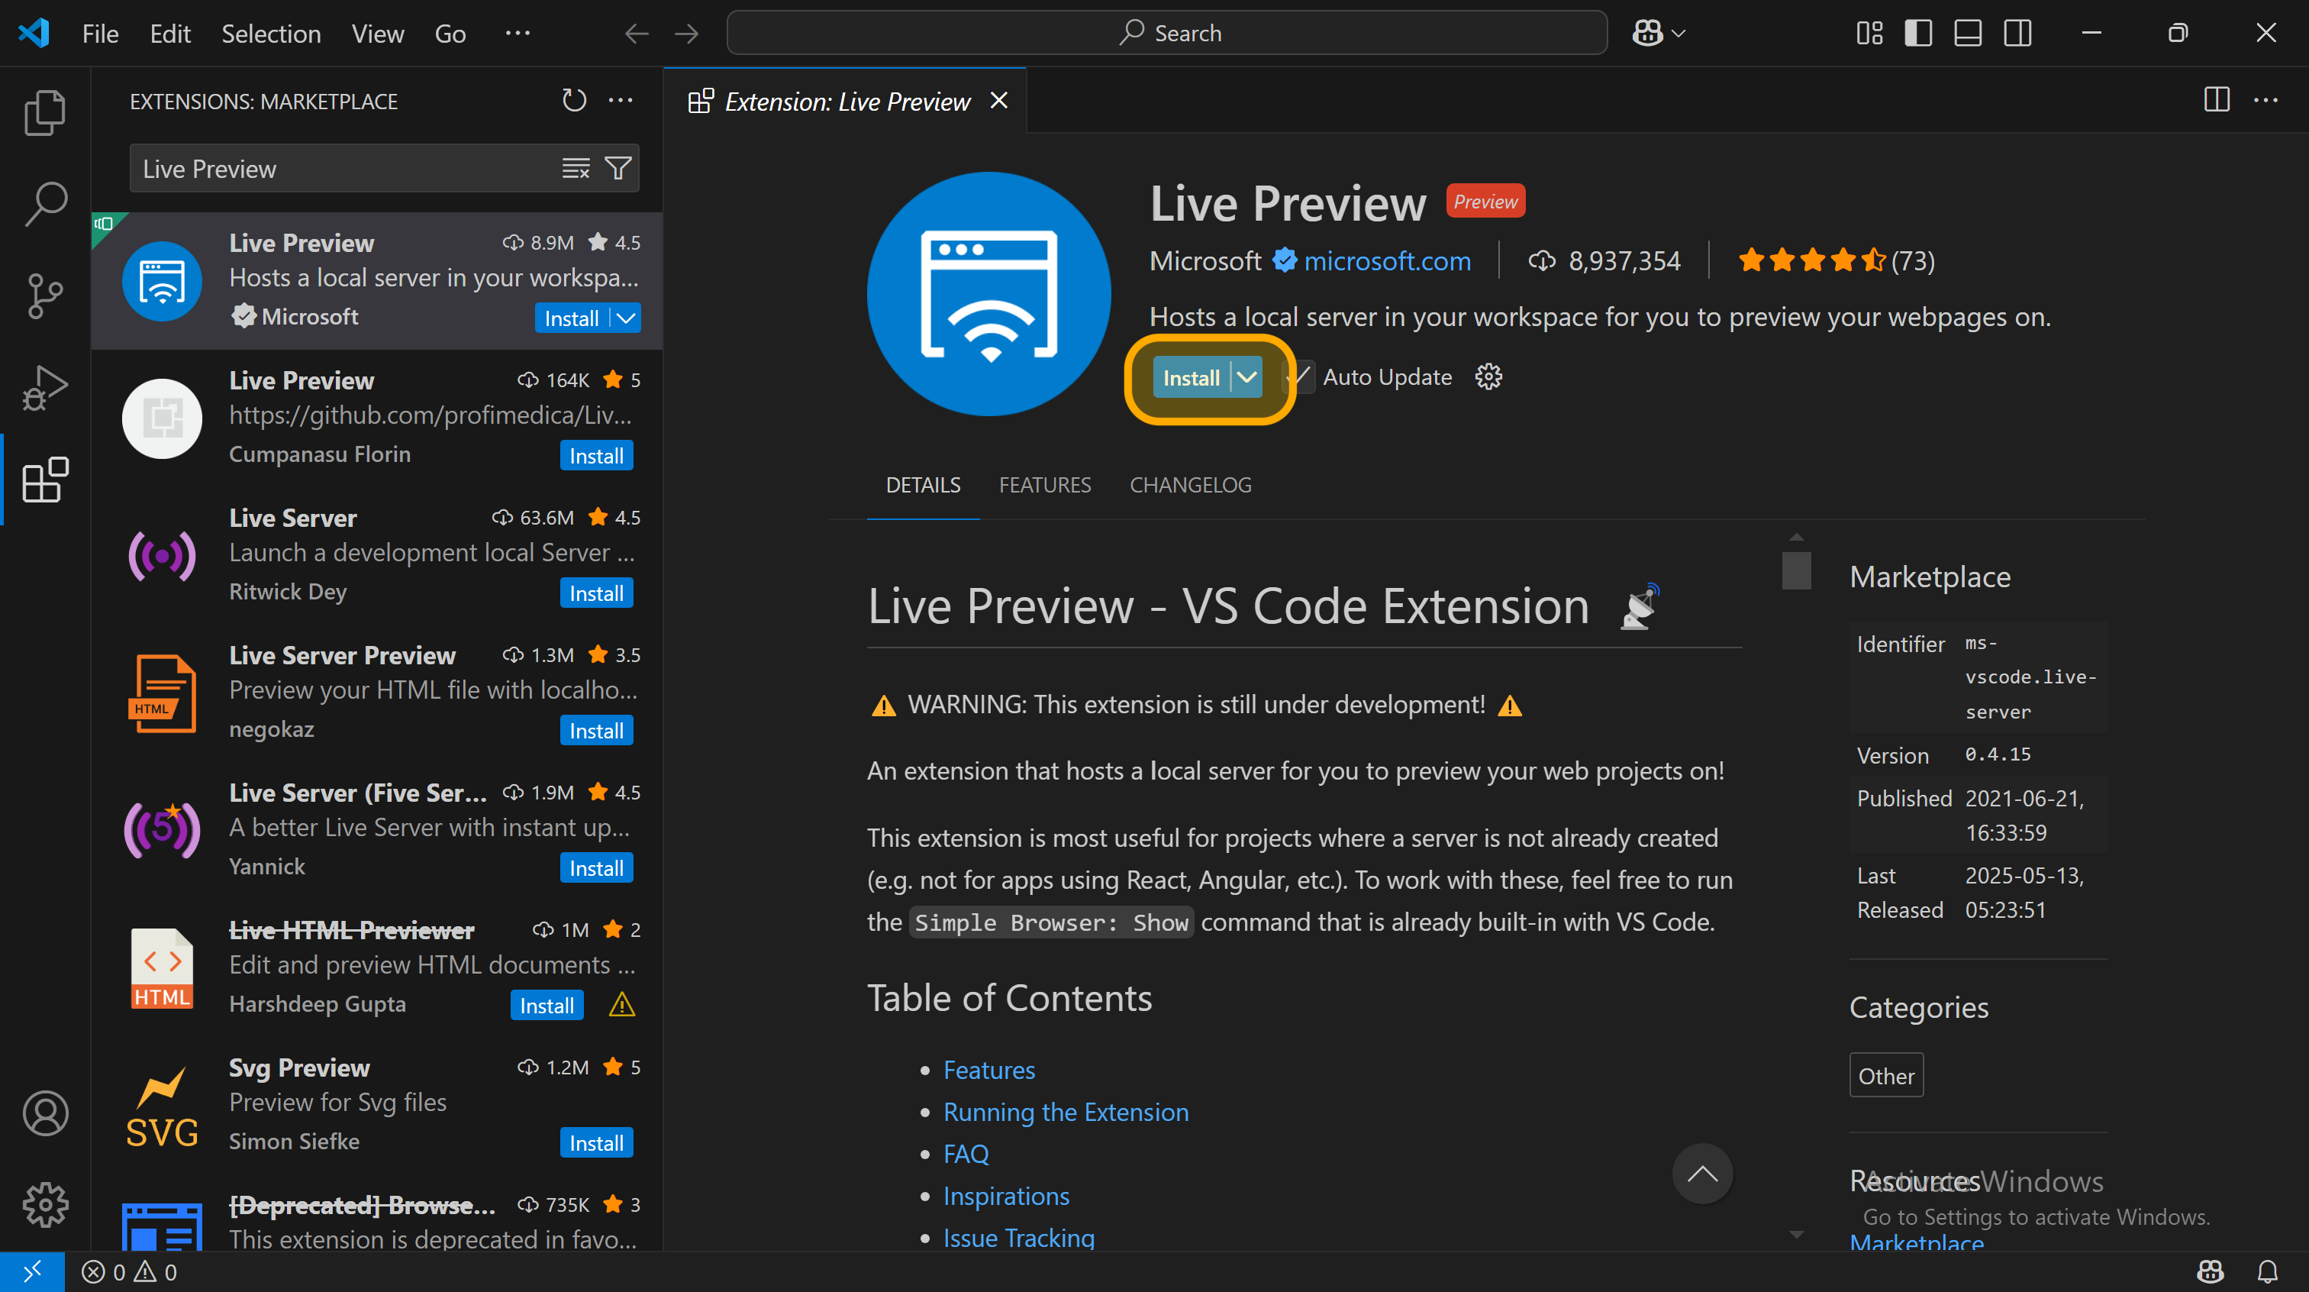Install Live HTML Previewer by Harshdeep Gupta

(547, 1006)
